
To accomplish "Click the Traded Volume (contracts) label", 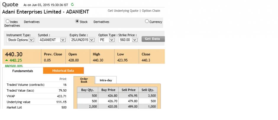I will click(x=25, y=85).
